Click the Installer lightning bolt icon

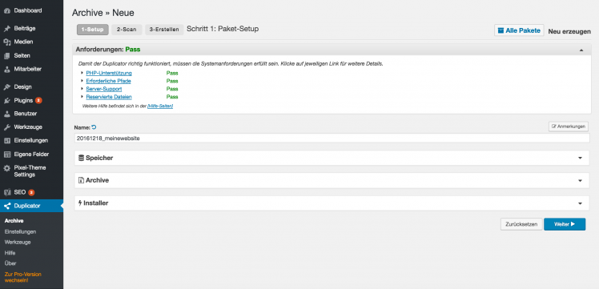[x=80, y=203]
